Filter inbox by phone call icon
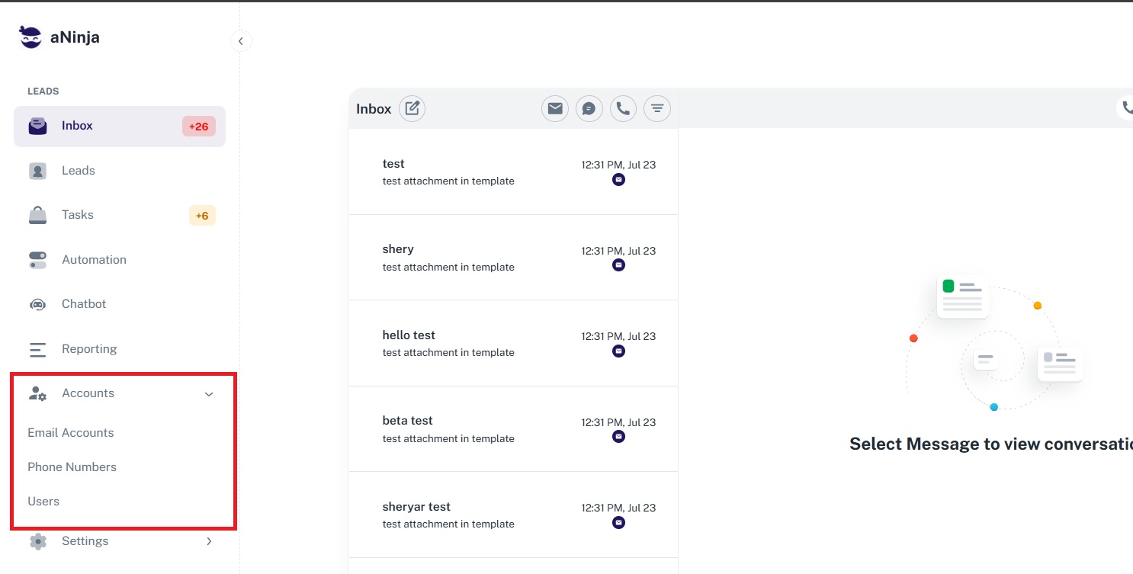The width and height of the screenshot is (1133, 574). pos(623,109)
